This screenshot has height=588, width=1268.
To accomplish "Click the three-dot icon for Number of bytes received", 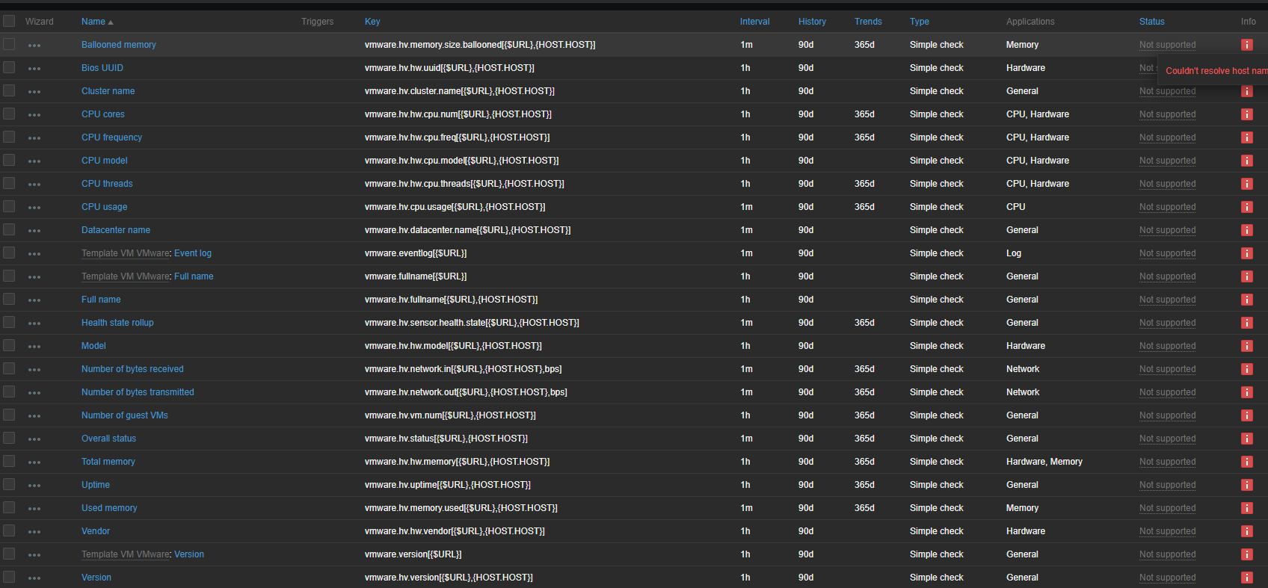I will [34, 370].
